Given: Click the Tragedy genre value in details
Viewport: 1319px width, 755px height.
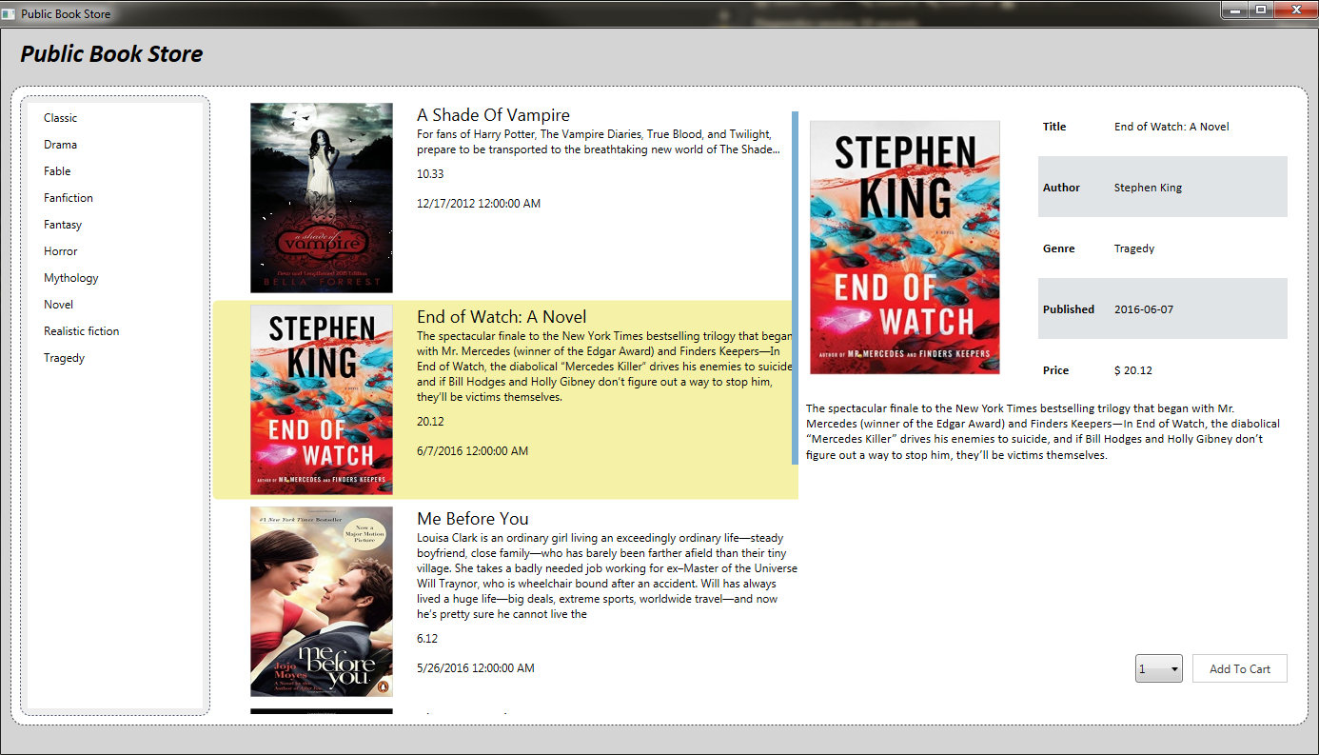Looking at the screenshot, I should click(1134, 248).
